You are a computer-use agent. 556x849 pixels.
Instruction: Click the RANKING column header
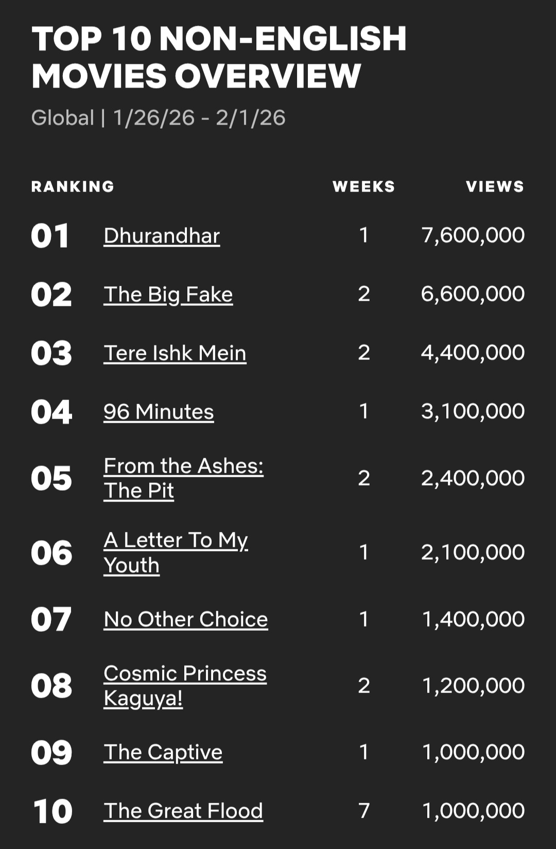[x=73, y=186]
